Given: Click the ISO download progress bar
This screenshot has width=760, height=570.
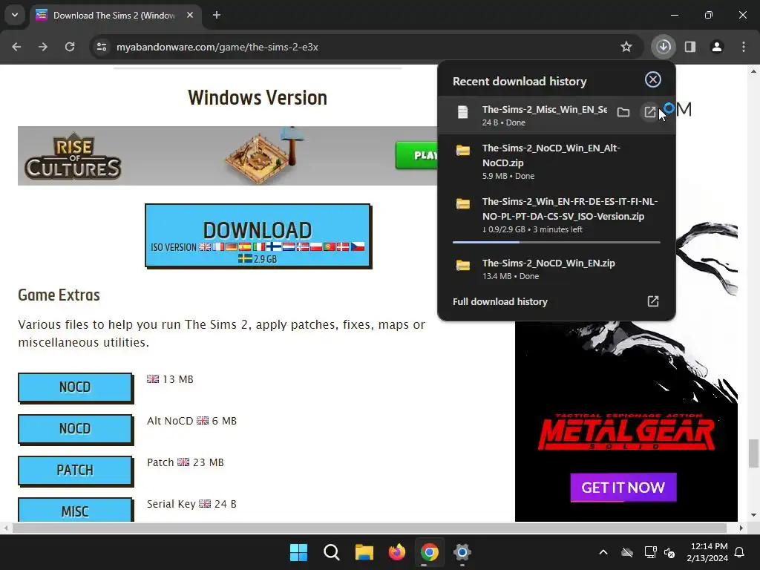Looking at the screenshot, I should point(557,242).
